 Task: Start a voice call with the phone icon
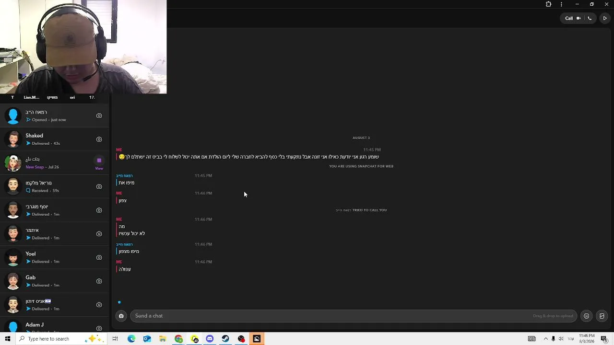coord(590,18)
